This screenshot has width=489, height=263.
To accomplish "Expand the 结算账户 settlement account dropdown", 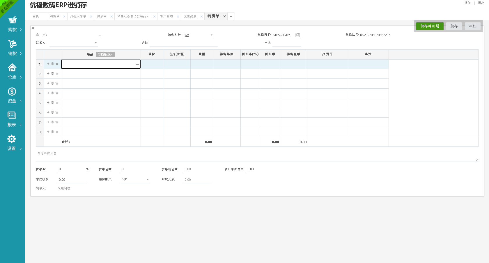I will tap(148, 180).
